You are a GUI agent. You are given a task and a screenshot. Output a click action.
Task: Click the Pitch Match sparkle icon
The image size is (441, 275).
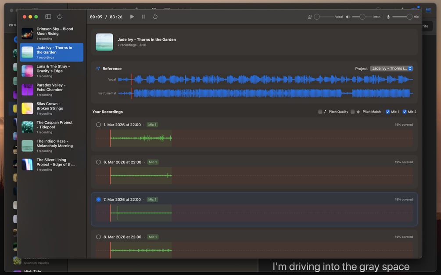[358, 112]
